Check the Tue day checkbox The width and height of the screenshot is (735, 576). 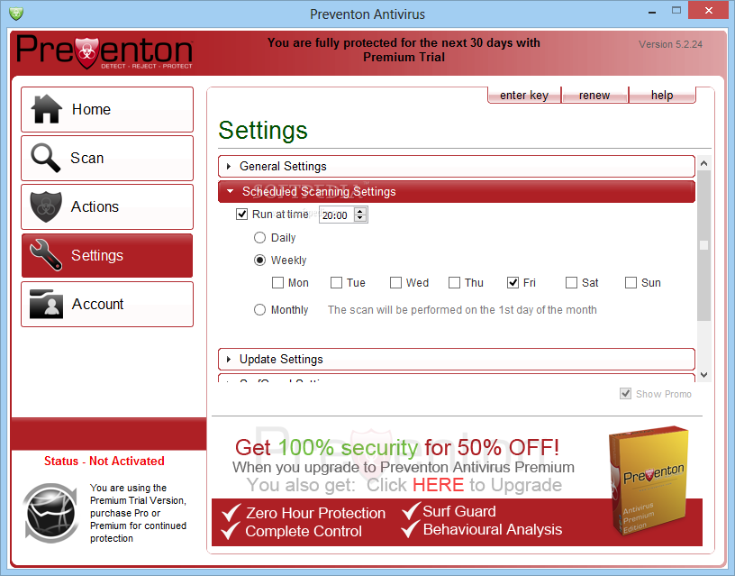point(336,282)
